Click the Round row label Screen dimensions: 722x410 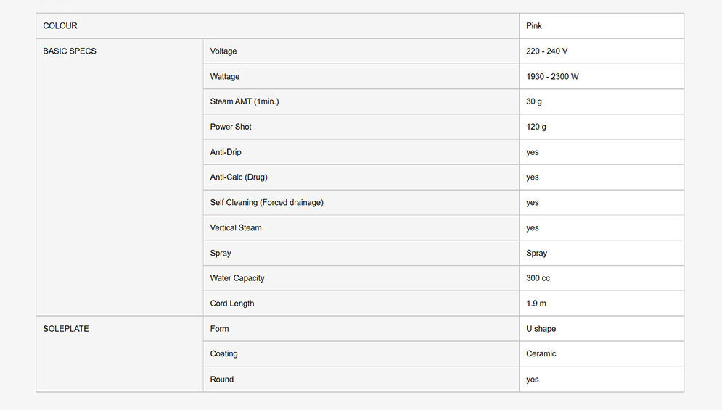point(222,380)
